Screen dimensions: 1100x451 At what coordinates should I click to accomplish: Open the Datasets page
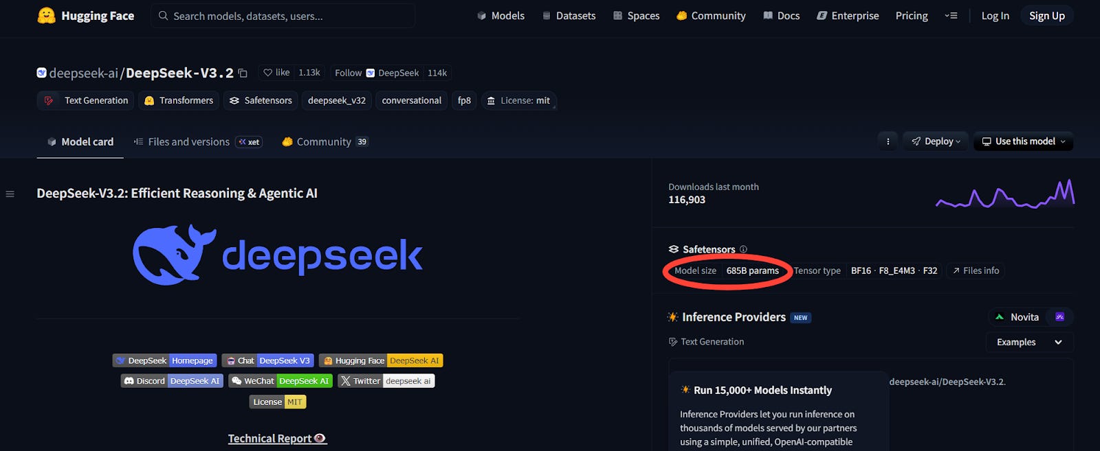(569, 16)
